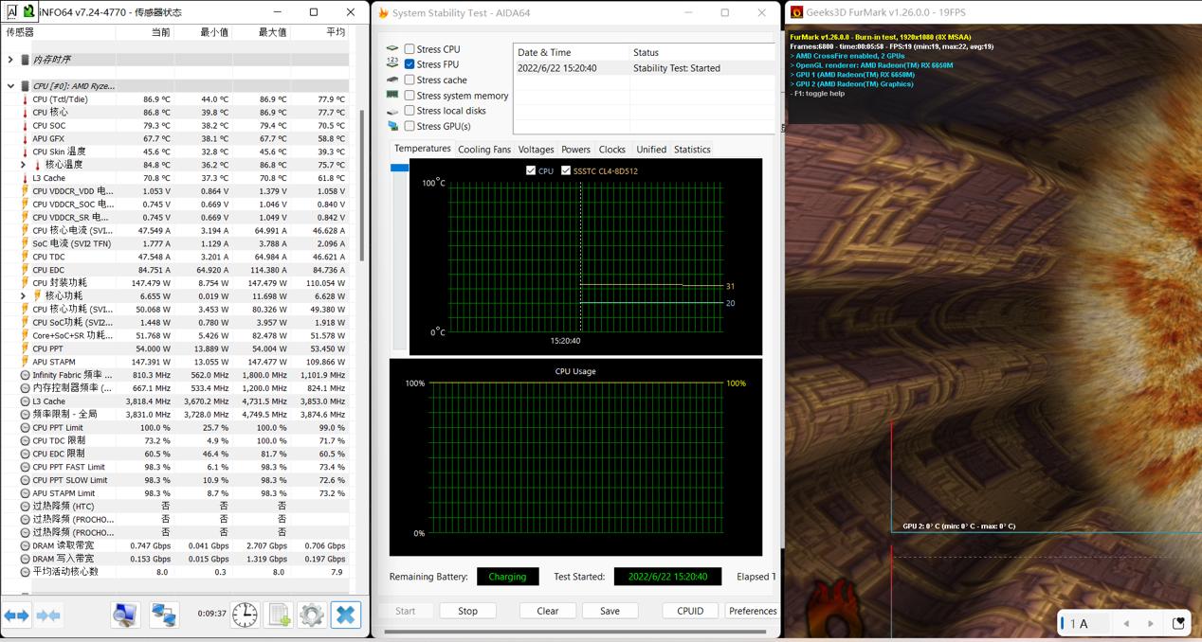Screen dimensions: 1202x642
Task: Enable the Stress GPU(s) checkbox
Action: 410,126
